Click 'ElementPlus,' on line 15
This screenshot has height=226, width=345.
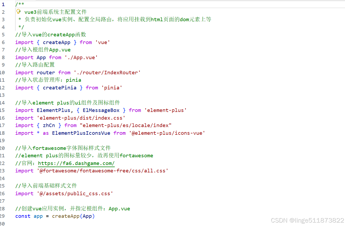click(x=55, y=110)
